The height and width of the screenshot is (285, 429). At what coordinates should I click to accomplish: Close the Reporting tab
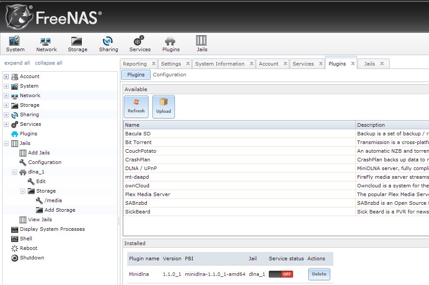click(x=154, y=64)
